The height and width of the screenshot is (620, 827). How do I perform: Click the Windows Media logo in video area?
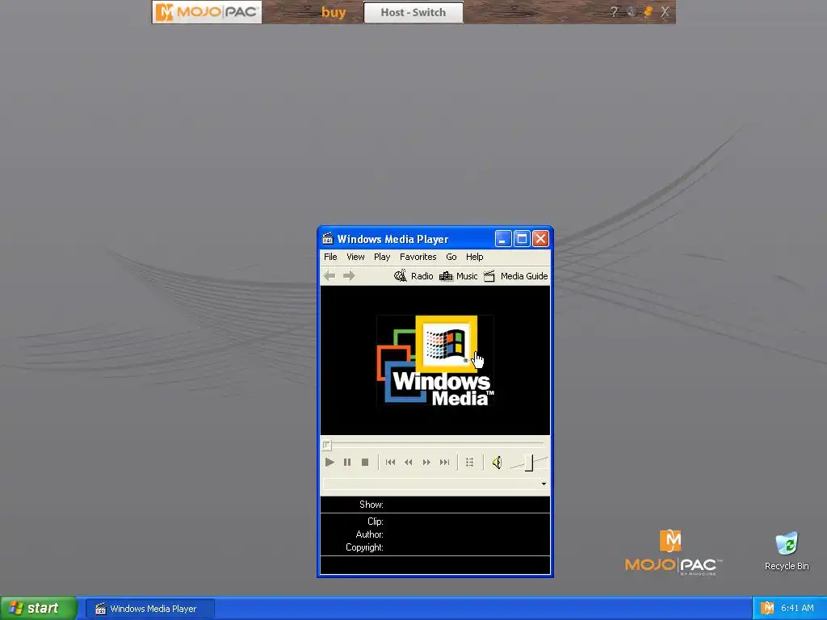tap(435, 361)
